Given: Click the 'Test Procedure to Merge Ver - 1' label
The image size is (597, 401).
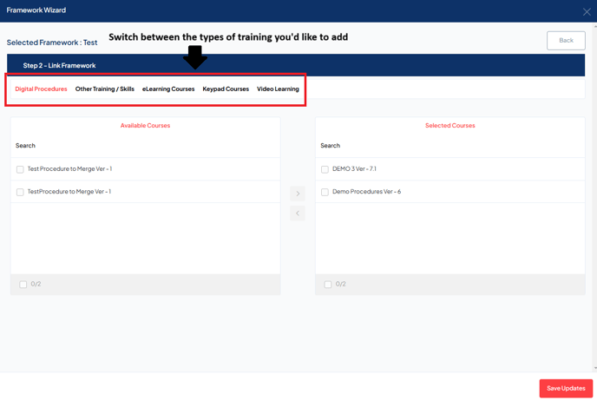Looking at the screenshot, I should [x=69, y=168].
